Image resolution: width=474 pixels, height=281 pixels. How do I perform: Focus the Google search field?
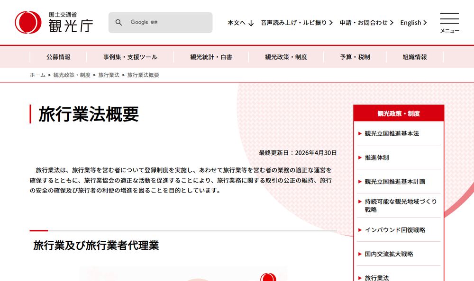click(161, 22)
